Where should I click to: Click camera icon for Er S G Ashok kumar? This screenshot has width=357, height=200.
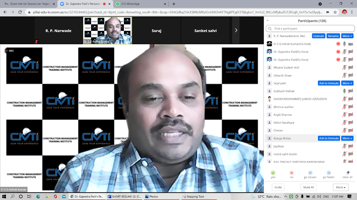351,44
